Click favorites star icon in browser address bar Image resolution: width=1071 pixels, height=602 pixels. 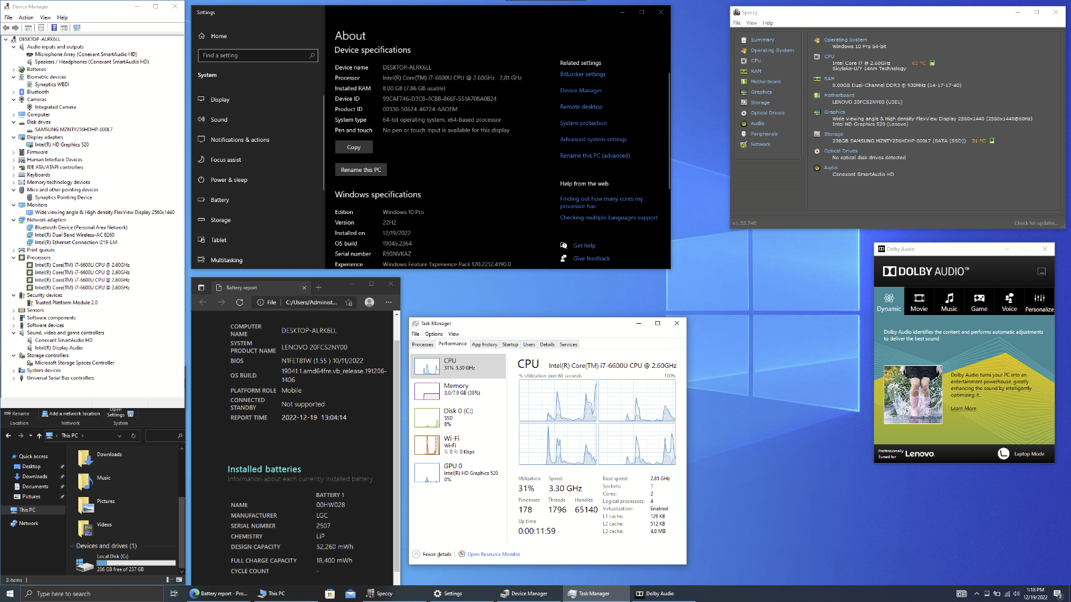coord(349,302)
